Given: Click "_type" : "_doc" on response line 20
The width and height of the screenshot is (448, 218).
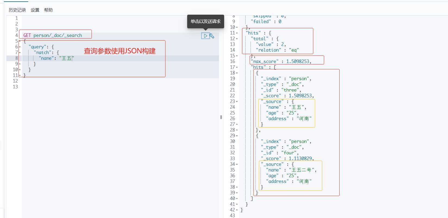Looking at the screenshot, I should 283,84.
